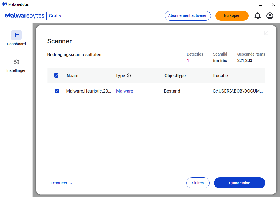Click the scan time 5m 56s
Image resolution: width=280 pixels, height=197 pixels.
coord(220,61)
